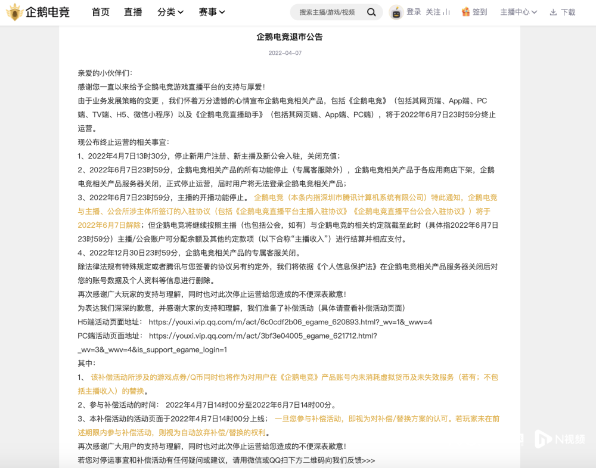Click the 企鹅电竞 brand name text
Image resolution: width=596 pixels, height=468 pixels.
point(48,12)
